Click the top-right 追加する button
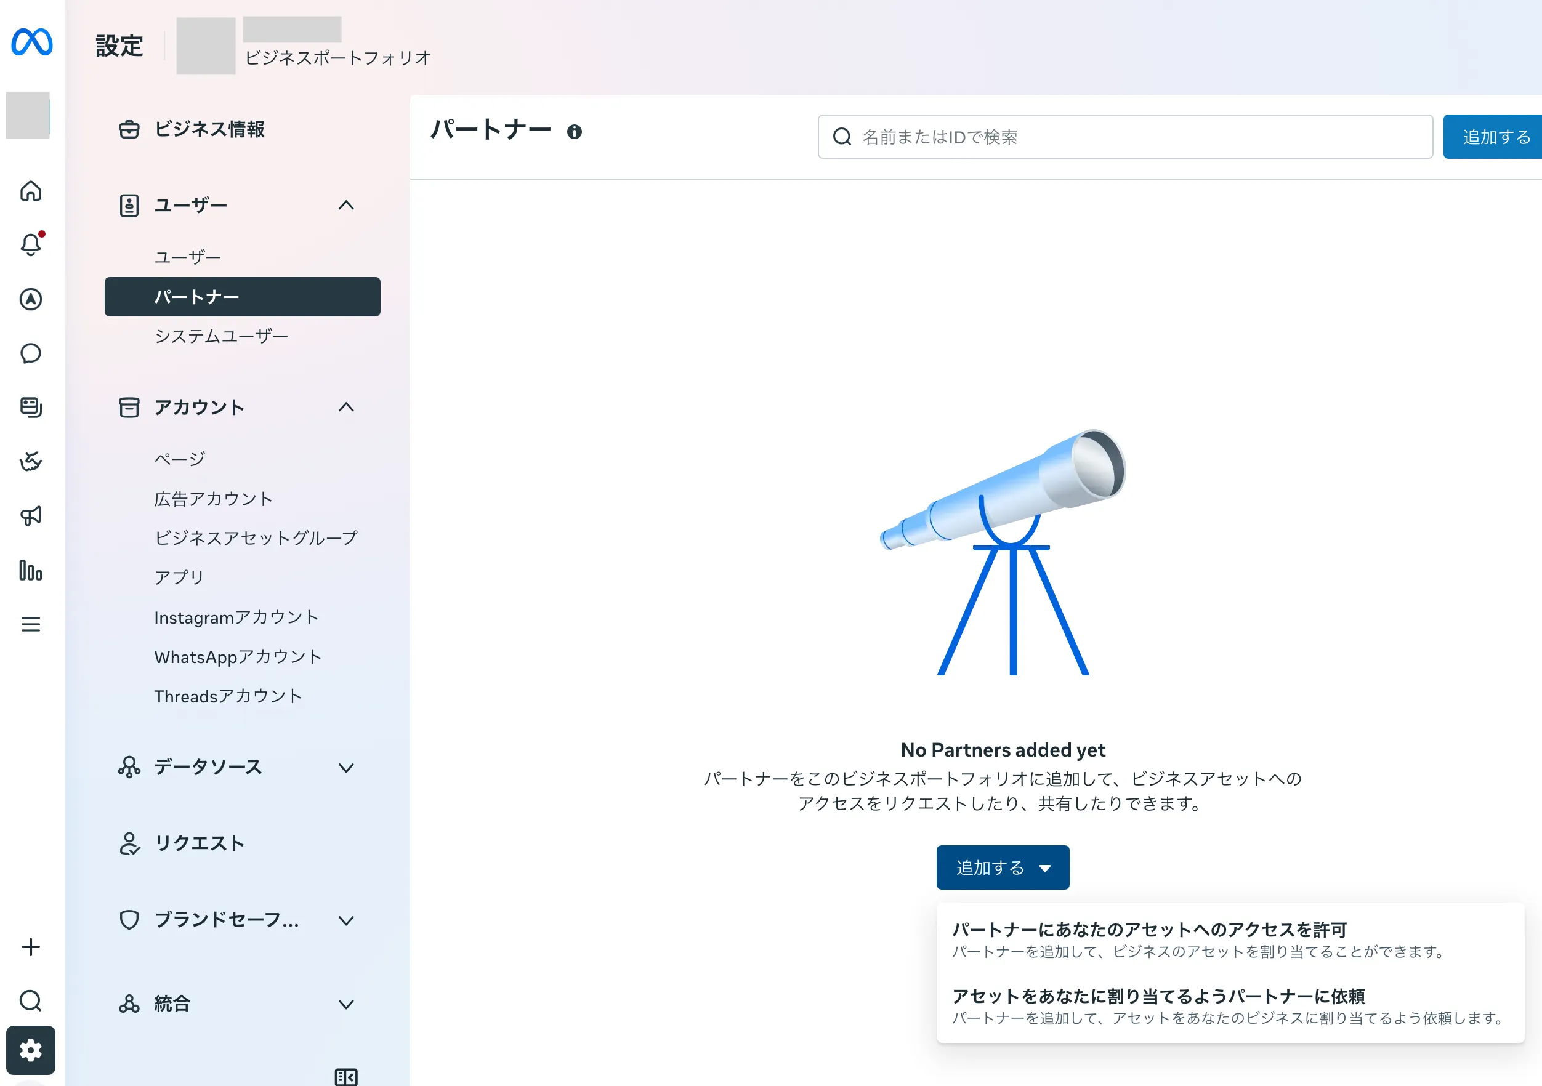The height and width of the screenshot is (1086, 1542). coord(1492,137)
